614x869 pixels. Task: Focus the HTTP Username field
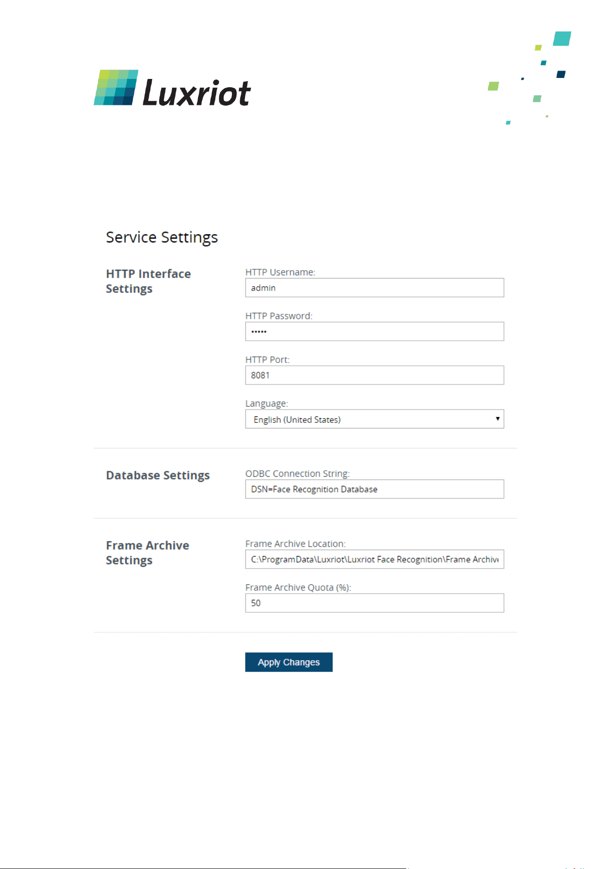pos(374,288)
